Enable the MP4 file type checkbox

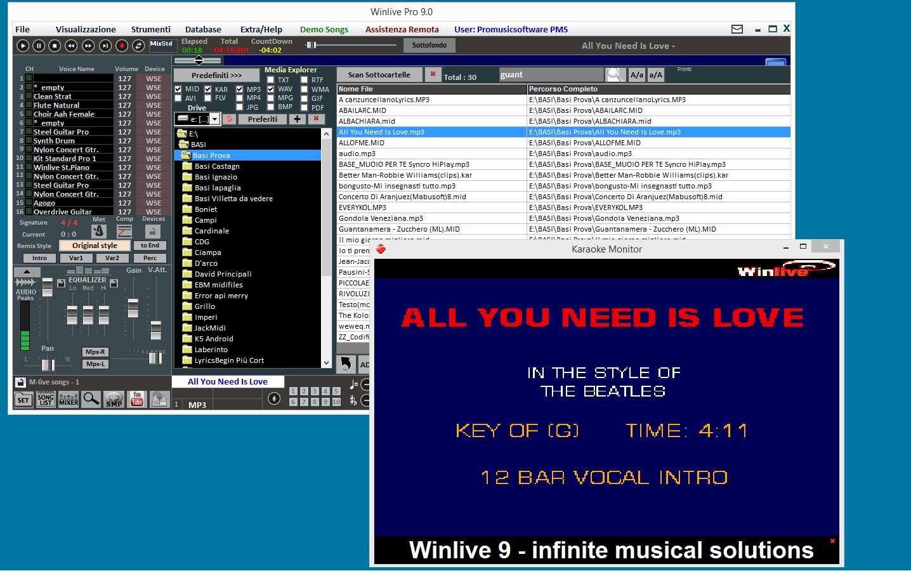pyautogui.click(x=239, y=98)
